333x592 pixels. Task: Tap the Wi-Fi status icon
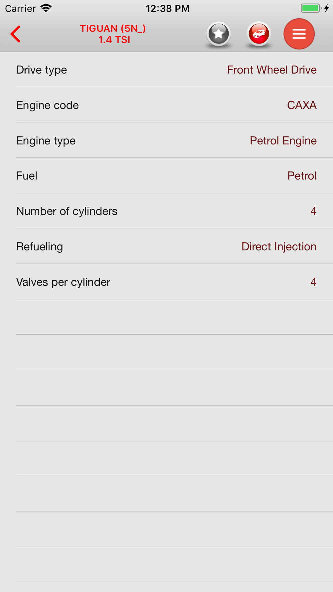coord(46,8)
